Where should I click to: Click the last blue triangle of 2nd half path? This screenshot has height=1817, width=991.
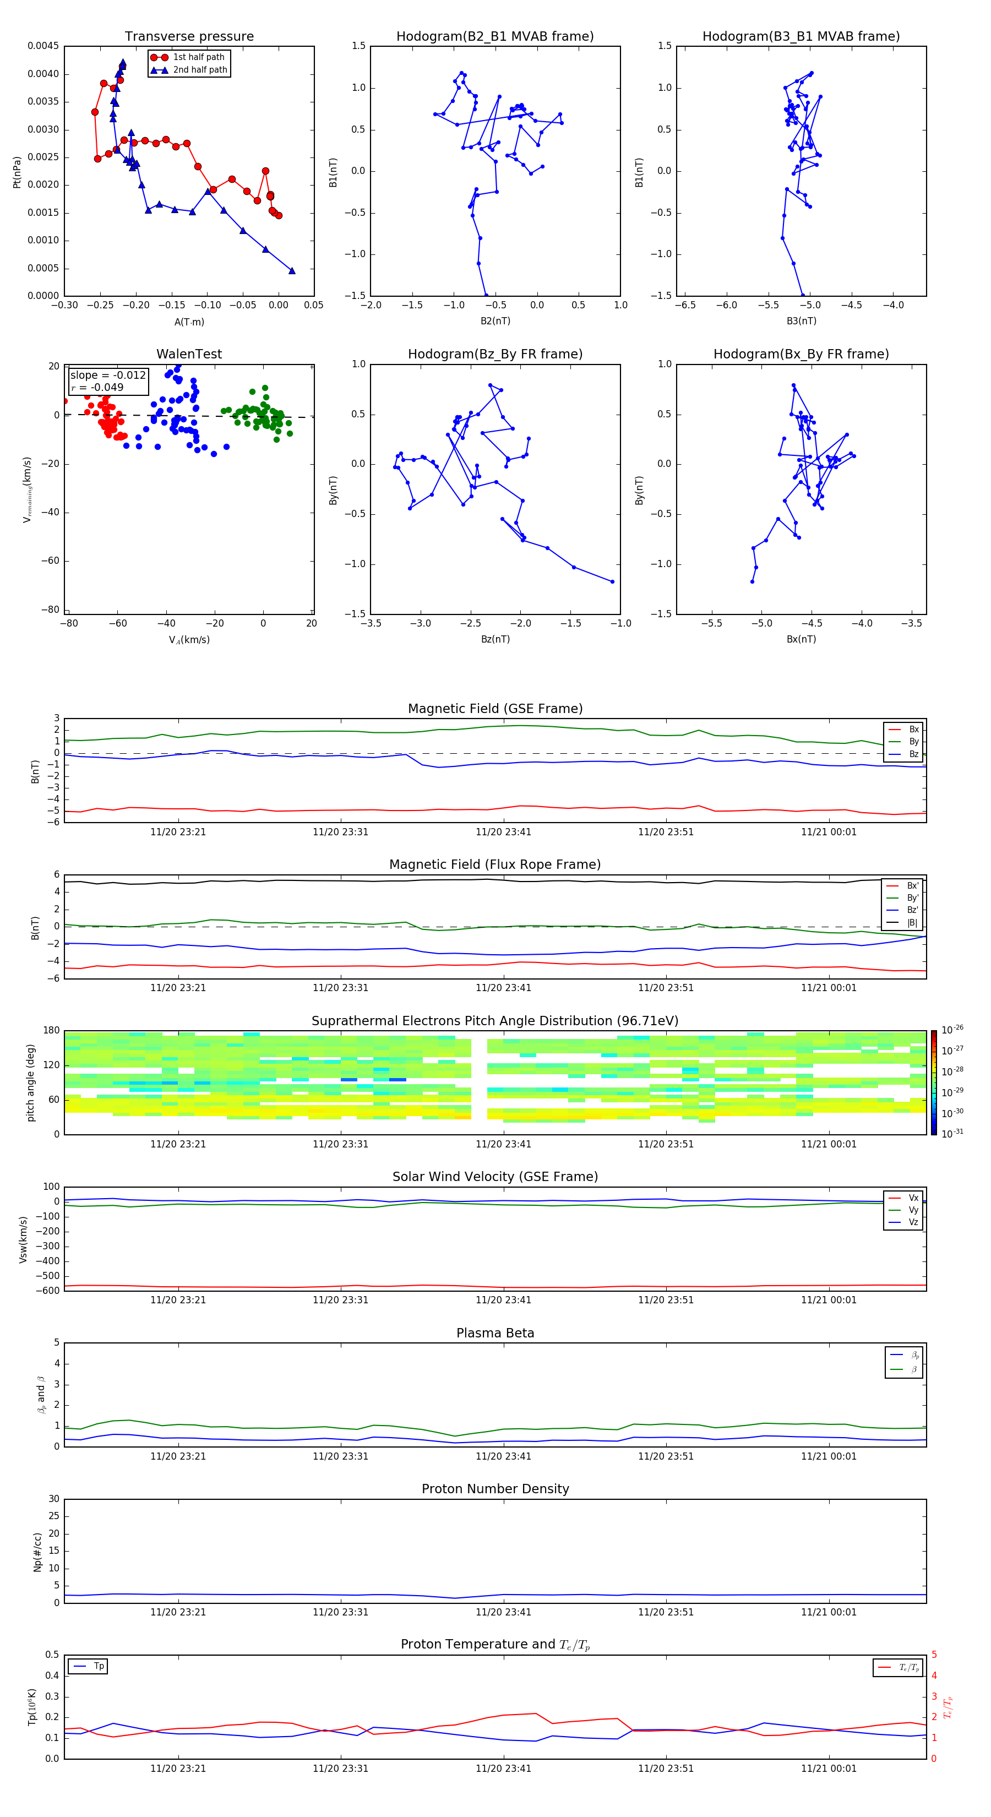point(292,271)
